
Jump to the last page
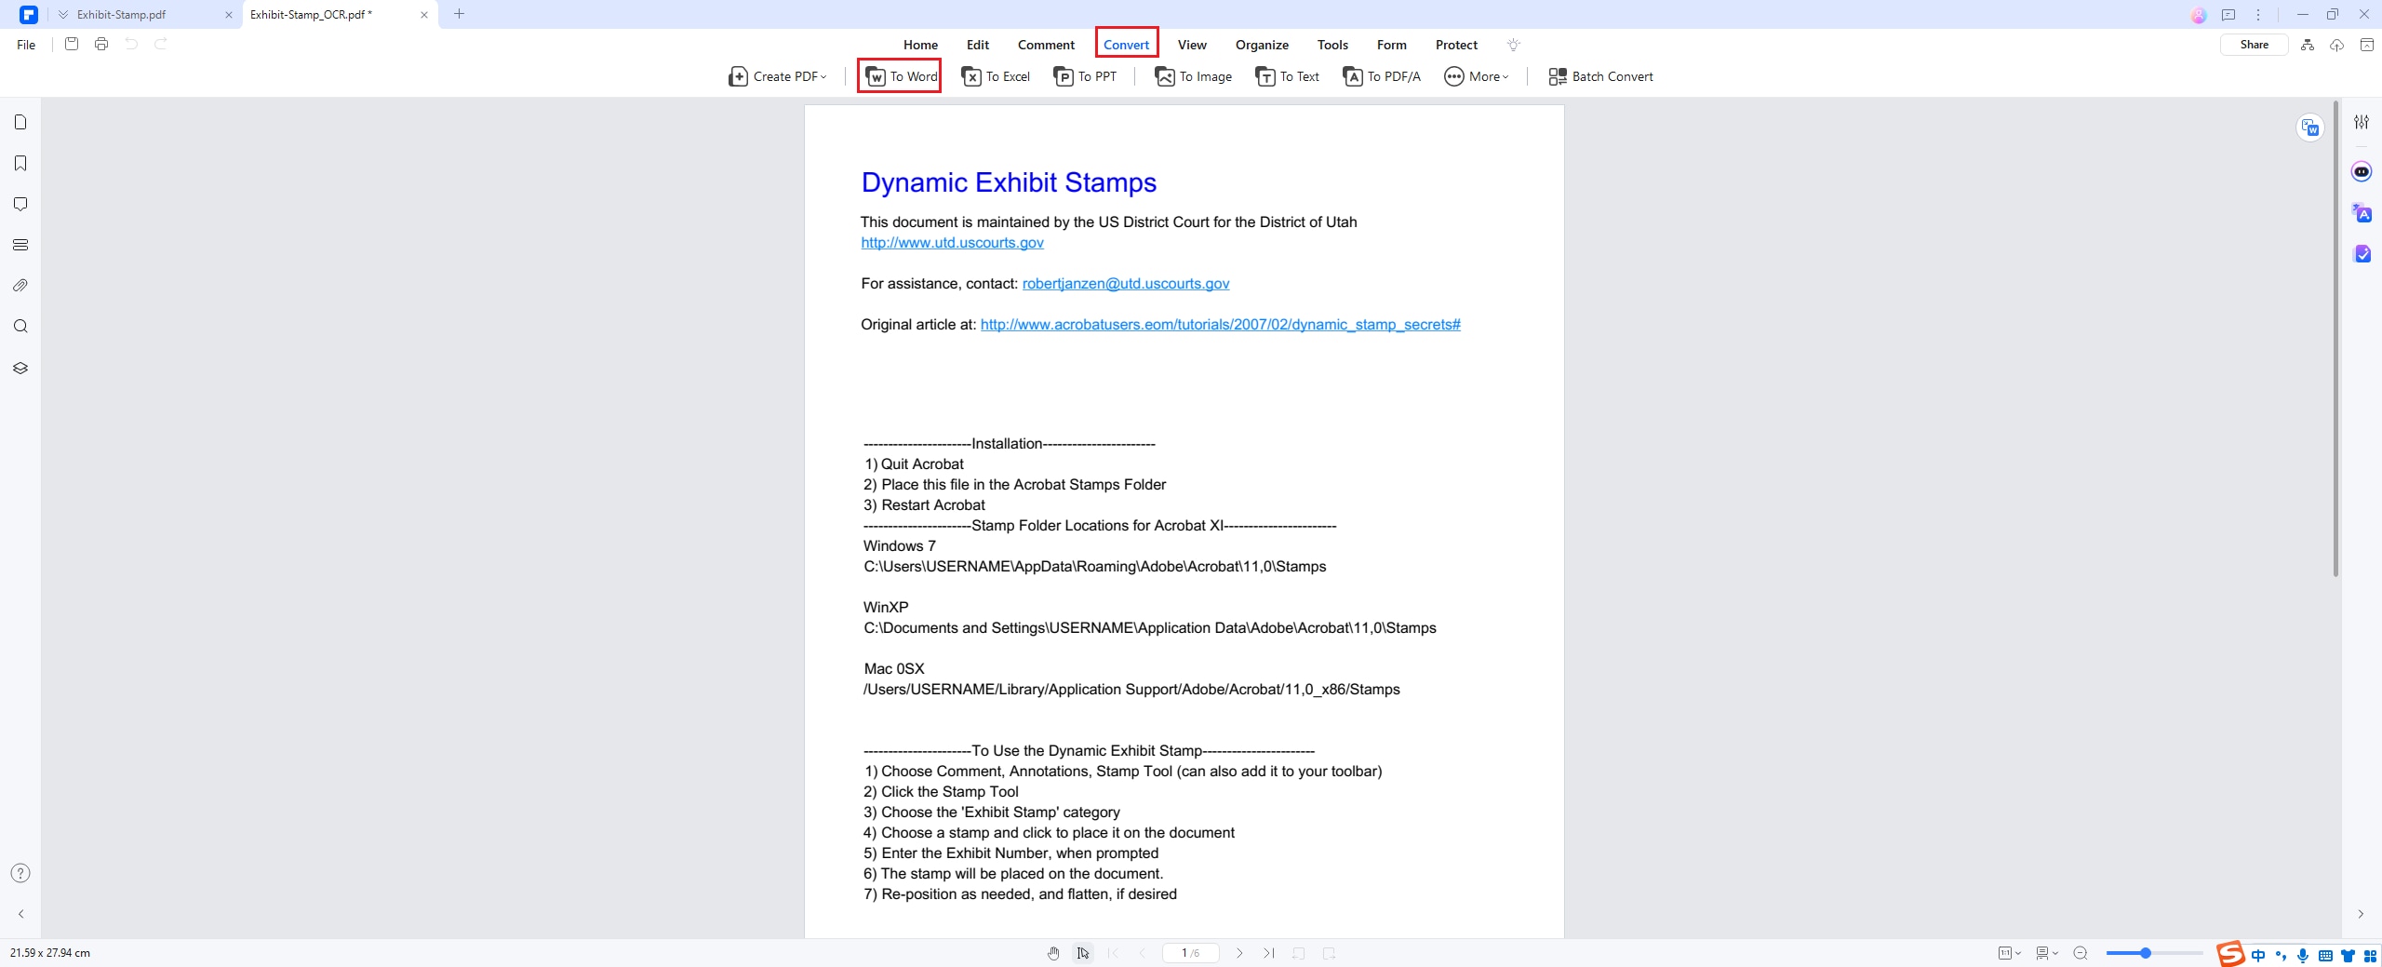(1269, 953)
